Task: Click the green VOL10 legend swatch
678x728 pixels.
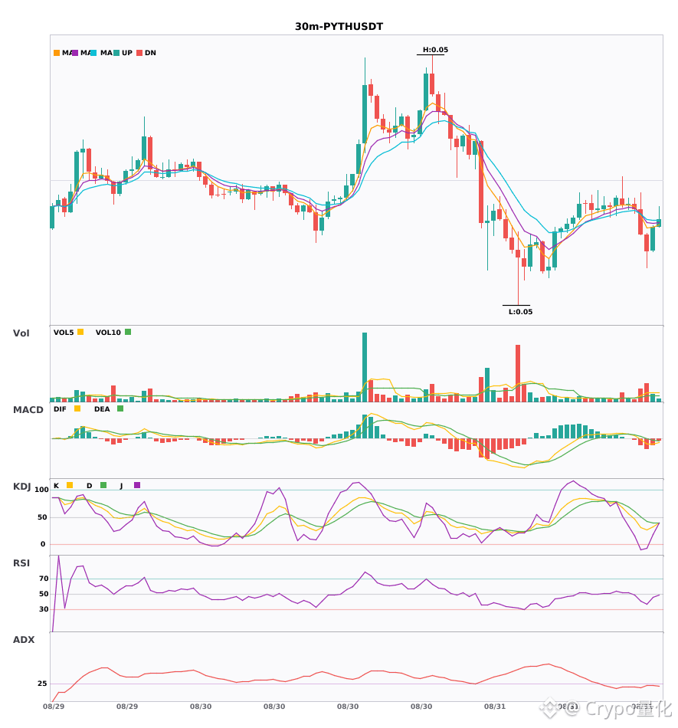Action: tap(128, 332)
